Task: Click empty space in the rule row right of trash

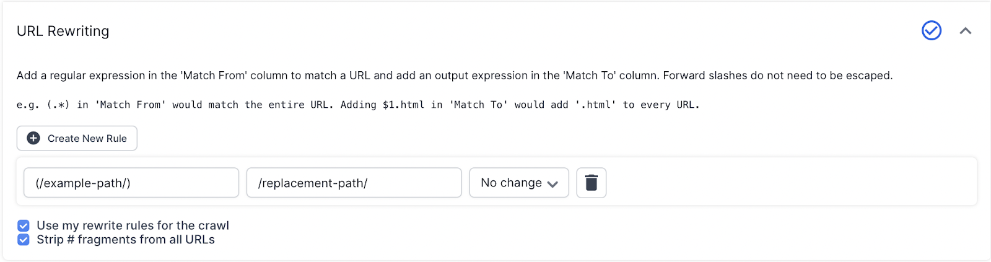Action: 787,183
